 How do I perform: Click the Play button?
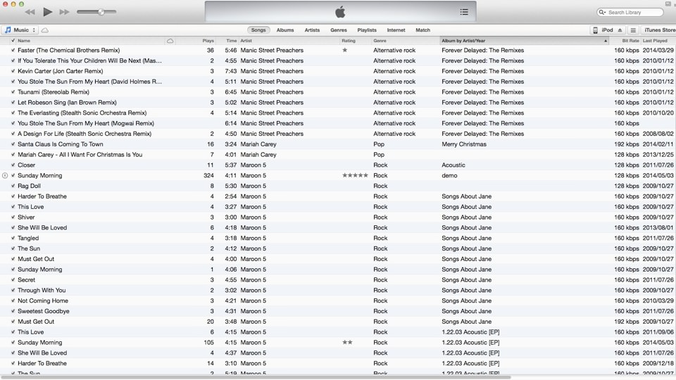coord(47,12)
